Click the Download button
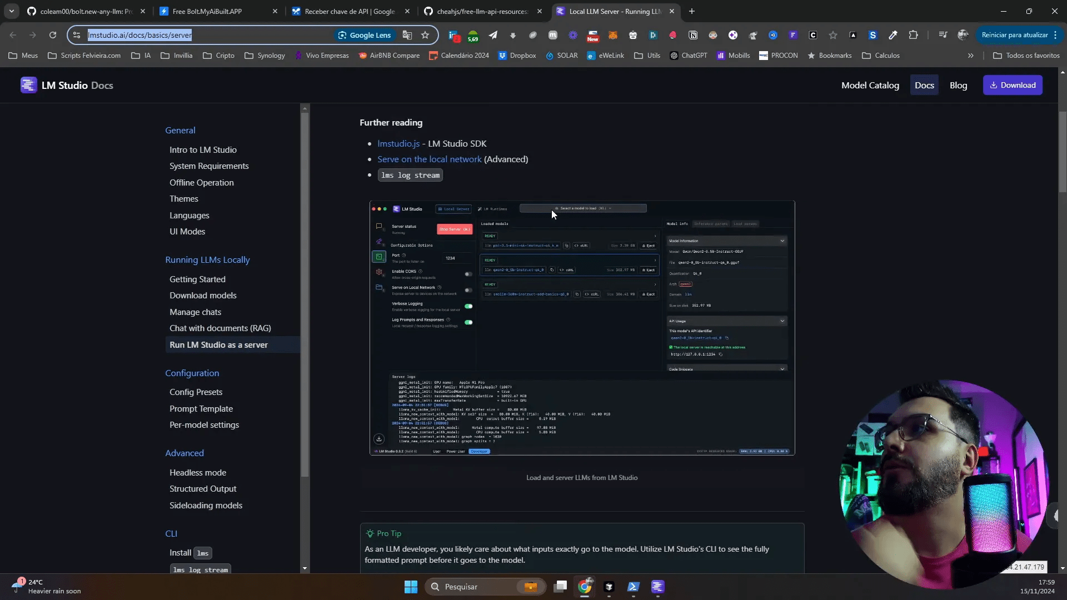This screenshot has height=600, width=1067. point(1013,85)
